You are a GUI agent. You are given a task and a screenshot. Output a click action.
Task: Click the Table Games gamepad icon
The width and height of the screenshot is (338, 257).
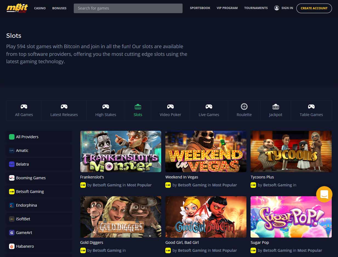311,106
